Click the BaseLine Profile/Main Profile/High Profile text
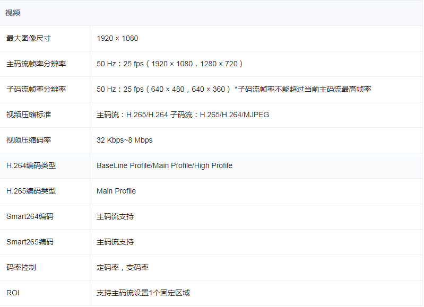 click(165, 165)
